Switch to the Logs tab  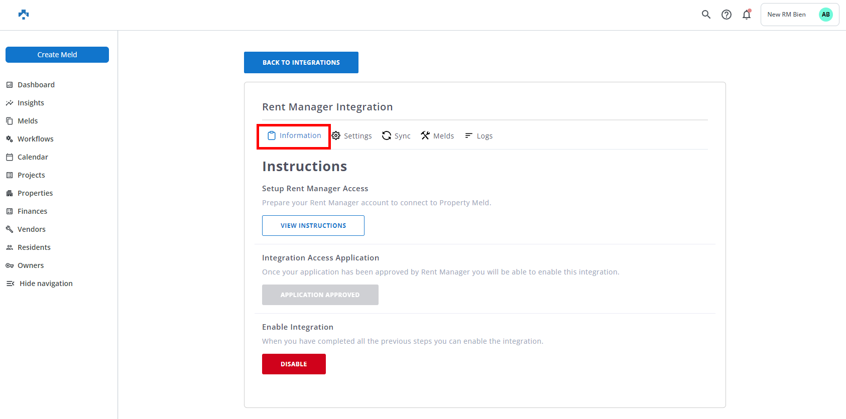tap(479, 136)
